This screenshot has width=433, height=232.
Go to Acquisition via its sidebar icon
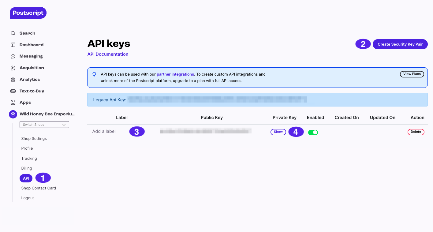click(13, 68)
